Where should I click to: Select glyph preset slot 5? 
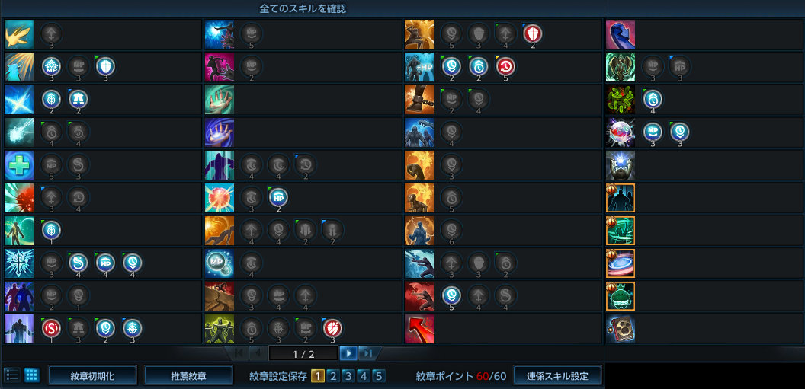click(378, 376)
